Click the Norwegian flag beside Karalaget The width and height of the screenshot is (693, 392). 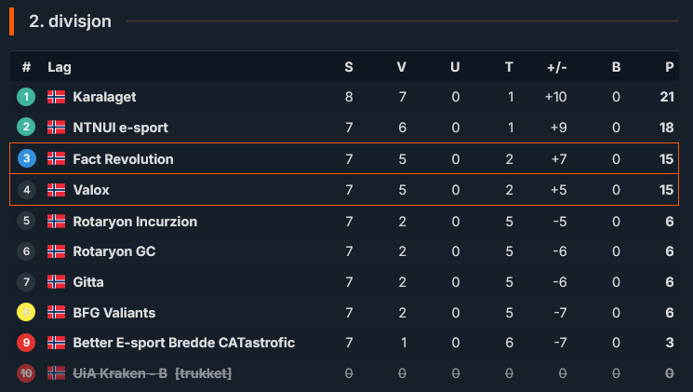point(56,97)
